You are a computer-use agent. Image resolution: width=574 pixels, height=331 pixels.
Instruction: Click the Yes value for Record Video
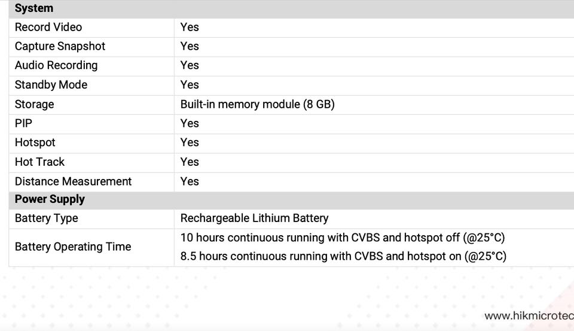(x=190, y=27)
